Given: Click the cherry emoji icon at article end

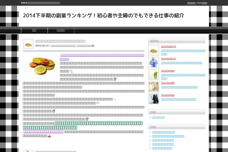Looking at the screenshot, I should (49, 136).
